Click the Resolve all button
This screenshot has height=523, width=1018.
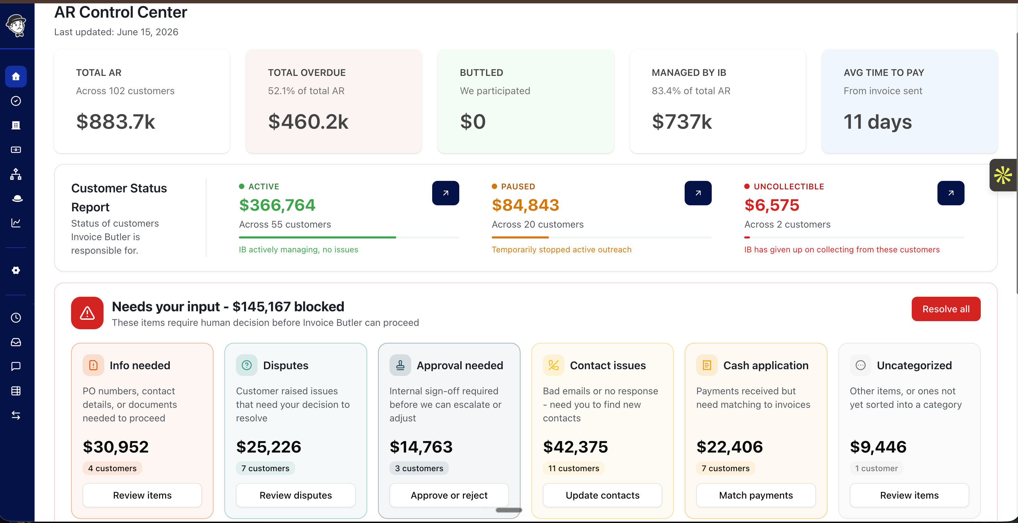coord(946,309)
